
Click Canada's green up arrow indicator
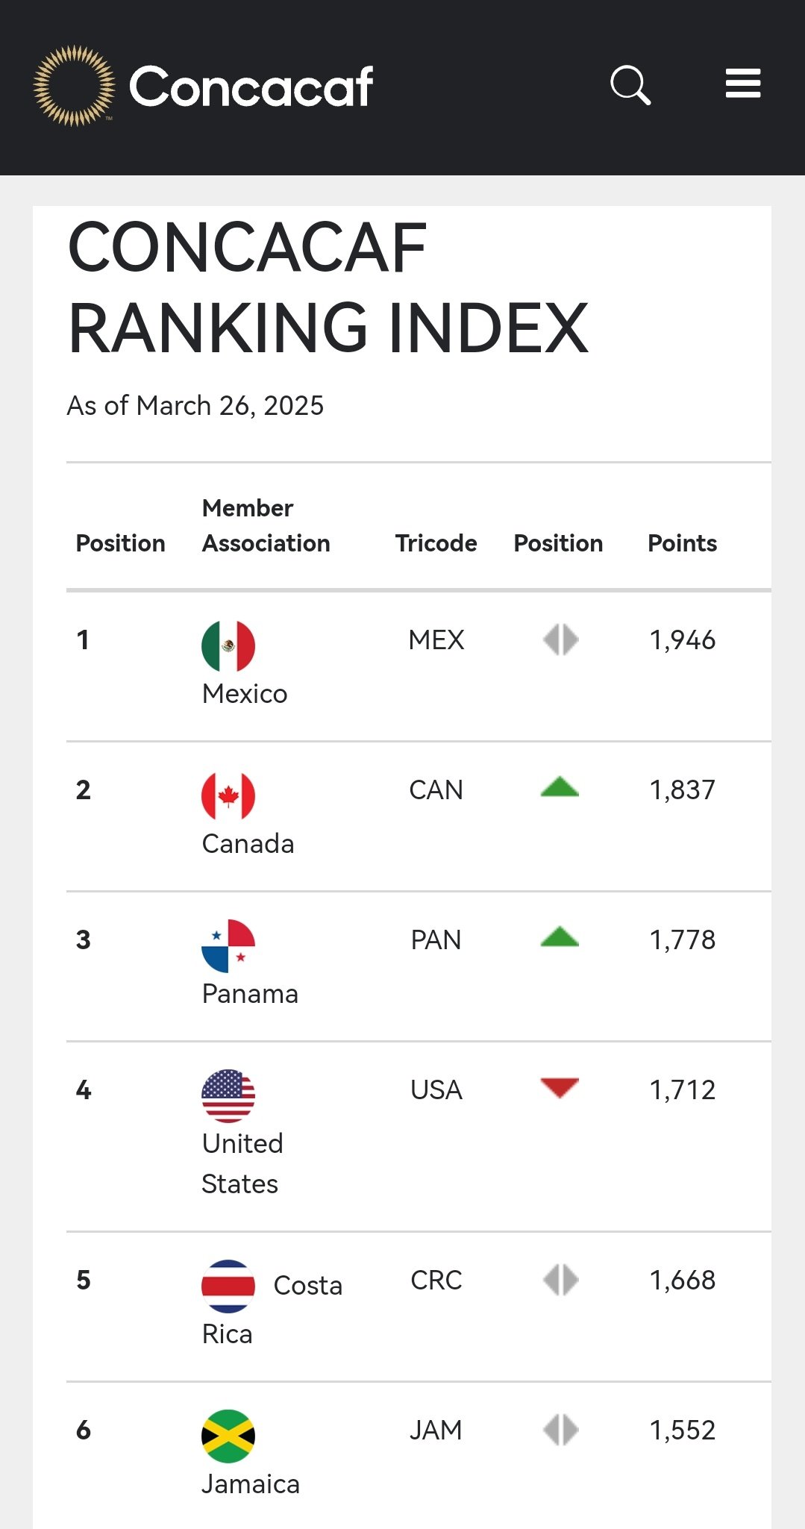560,787
